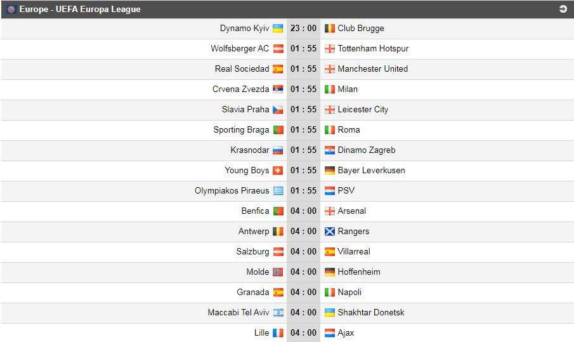Click the 23:00 kickoff time for Dynamo Kyiv
This screenshot has width=574, height=342.
303,29
